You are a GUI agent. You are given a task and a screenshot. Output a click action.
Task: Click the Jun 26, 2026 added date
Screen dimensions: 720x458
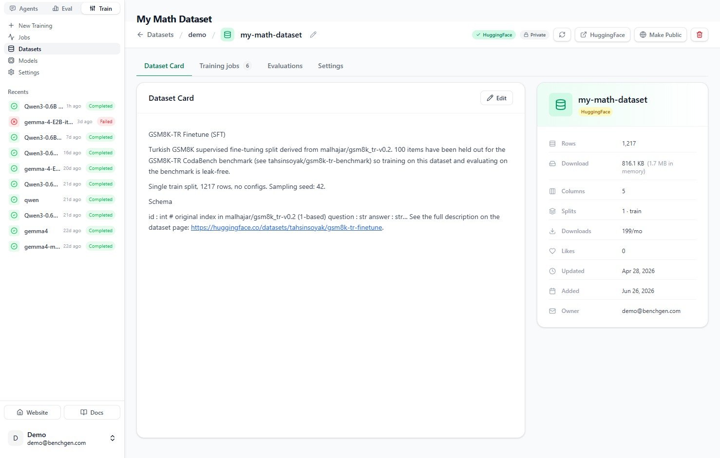click(x=638, y=291)
